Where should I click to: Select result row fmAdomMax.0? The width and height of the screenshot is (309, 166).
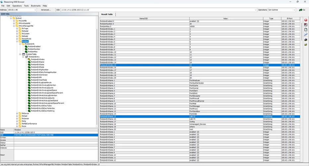pyautogui.click(x=200, y=26)
